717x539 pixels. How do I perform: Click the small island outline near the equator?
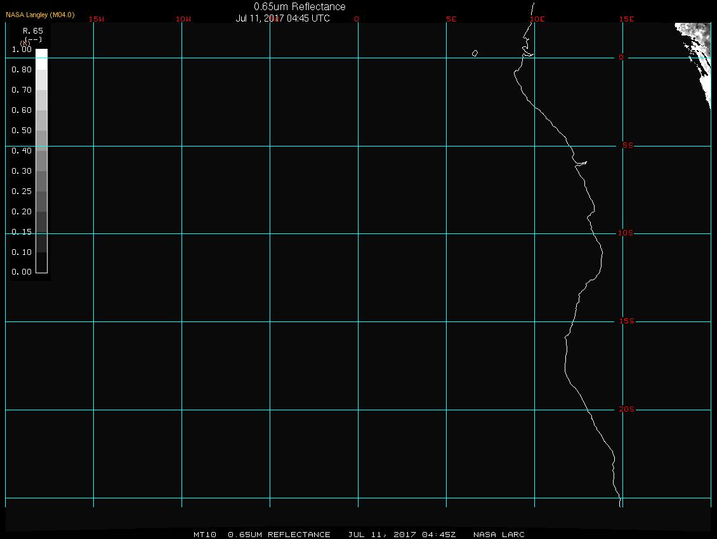point(475,53)
